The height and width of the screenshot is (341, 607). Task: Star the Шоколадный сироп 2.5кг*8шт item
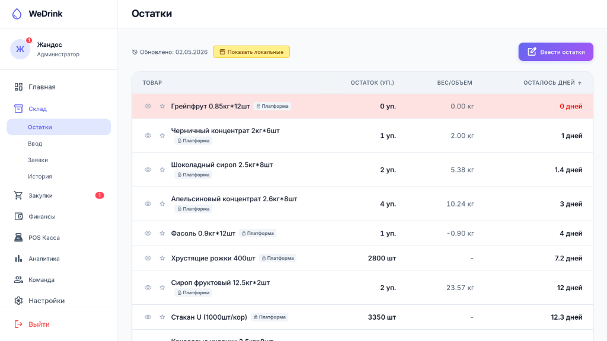[x=162, y=170]
